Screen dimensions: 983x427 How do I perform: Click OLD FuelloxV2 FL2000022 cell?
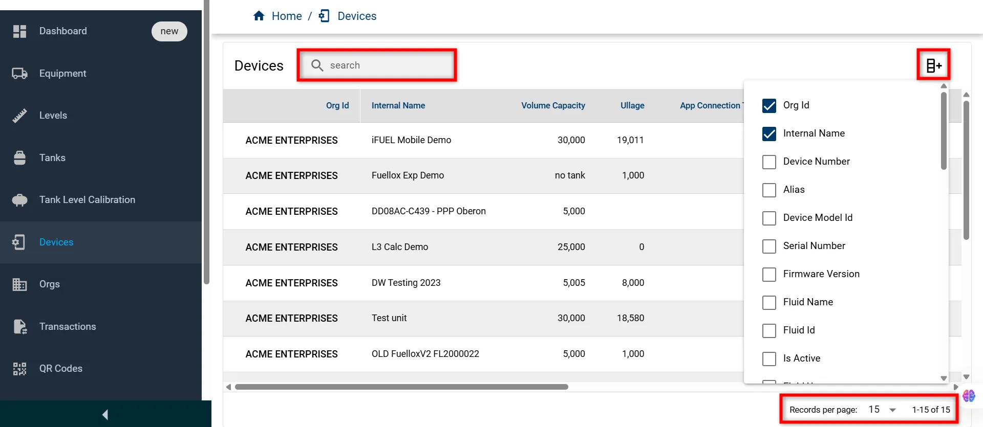click(x=425, y=354)
